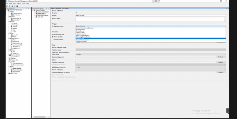237x119 pixels.
Task: Click the User-defined Events icon
Action: pyautogui.click(x=12, y=45)
